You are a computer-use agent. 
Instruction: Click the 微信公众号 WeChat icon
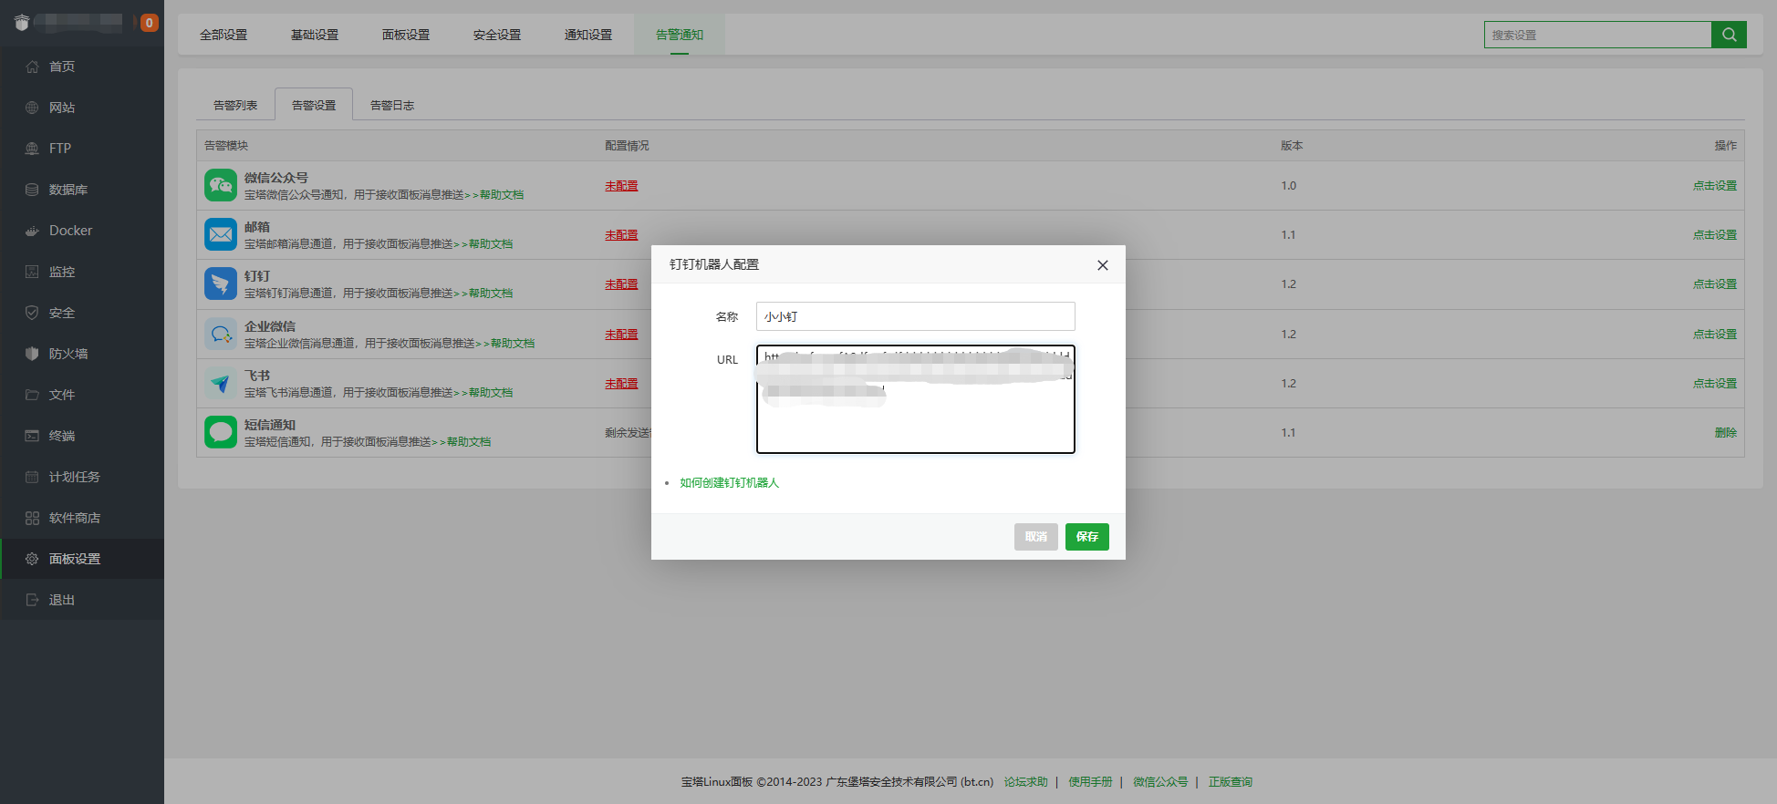(221, 185)
